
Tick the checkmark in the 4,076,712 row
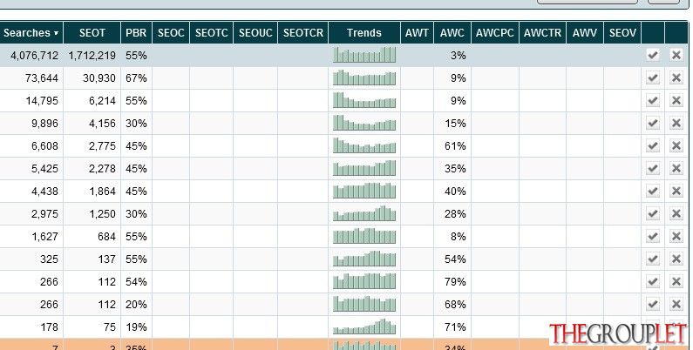pos(653,55)
